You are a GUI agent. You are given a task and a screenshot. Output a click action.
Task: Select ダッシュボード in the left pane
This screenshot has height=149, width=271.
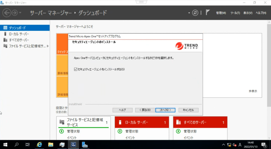click(25, 28)
